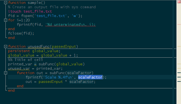
Task: Click the highlighted equals sign after printed_var
Action: 35,64
